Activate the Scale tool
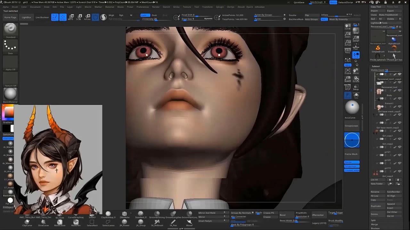This screenshot has width=410, height=230. point(79,17)
